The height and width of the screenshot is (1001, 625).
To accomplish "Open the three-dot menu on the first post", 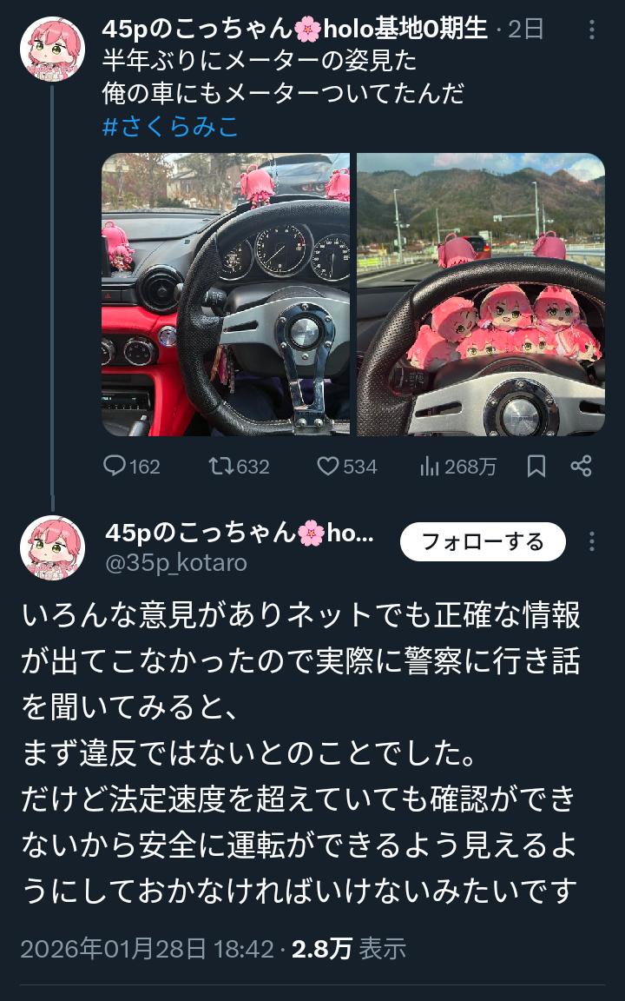I will pos(592,30).
